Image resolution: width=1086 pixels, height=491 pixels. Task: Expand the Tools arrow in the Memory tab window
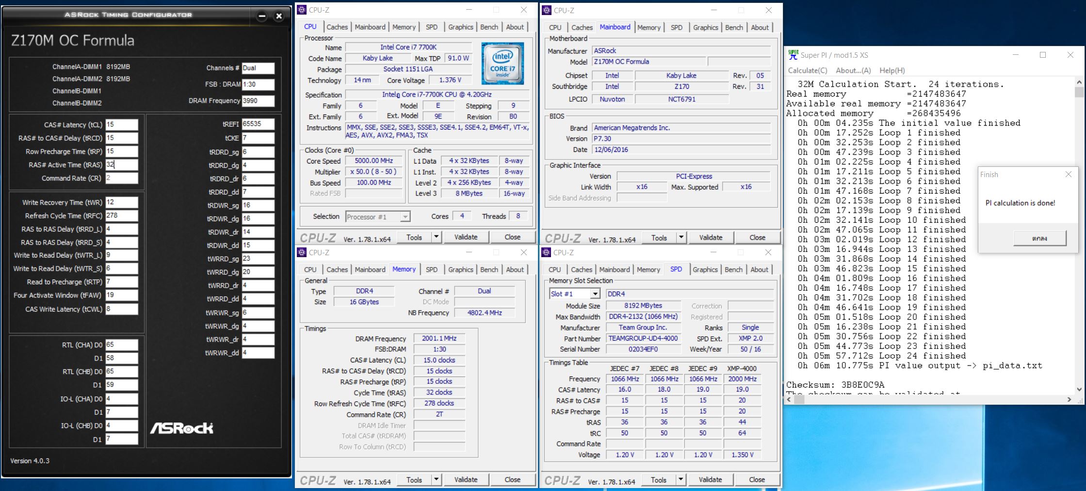point(436,480)
